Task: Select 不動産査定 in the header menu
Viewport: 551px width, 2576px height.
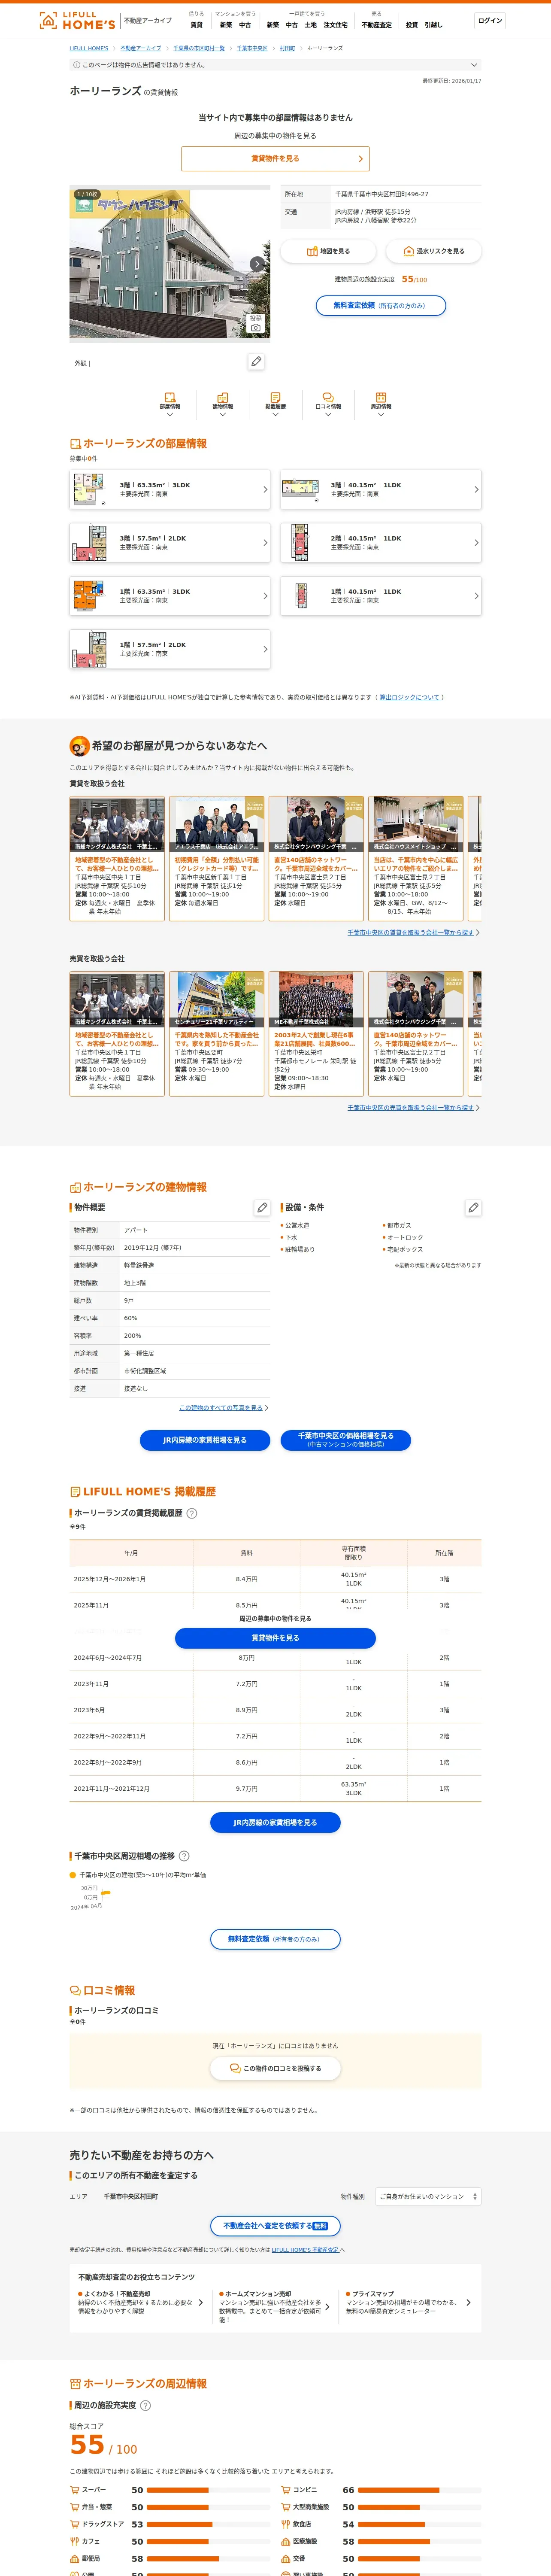Action: click(377, 25)
